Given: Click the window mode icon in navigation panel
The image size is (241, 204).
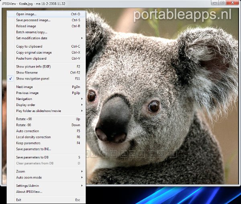Looking at the screenshot, I should [113, 154].
